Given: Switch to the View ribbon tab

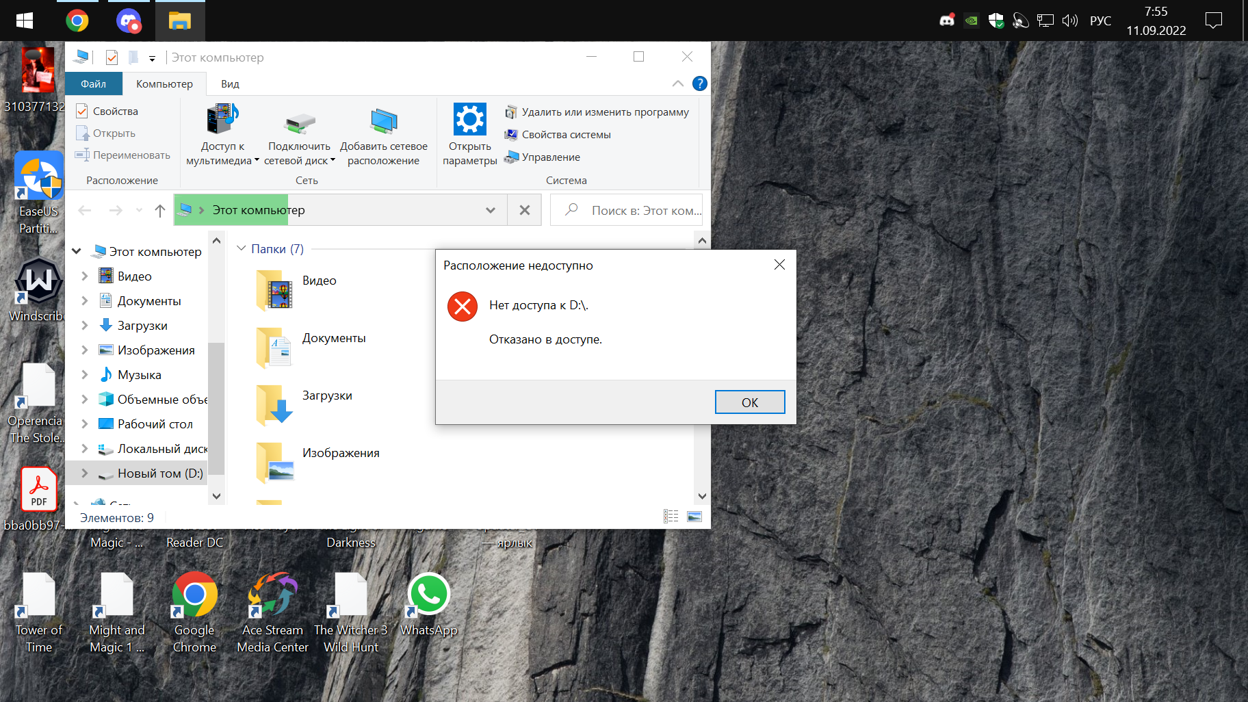Looking at the screenshot, I should tap(230, 83).
